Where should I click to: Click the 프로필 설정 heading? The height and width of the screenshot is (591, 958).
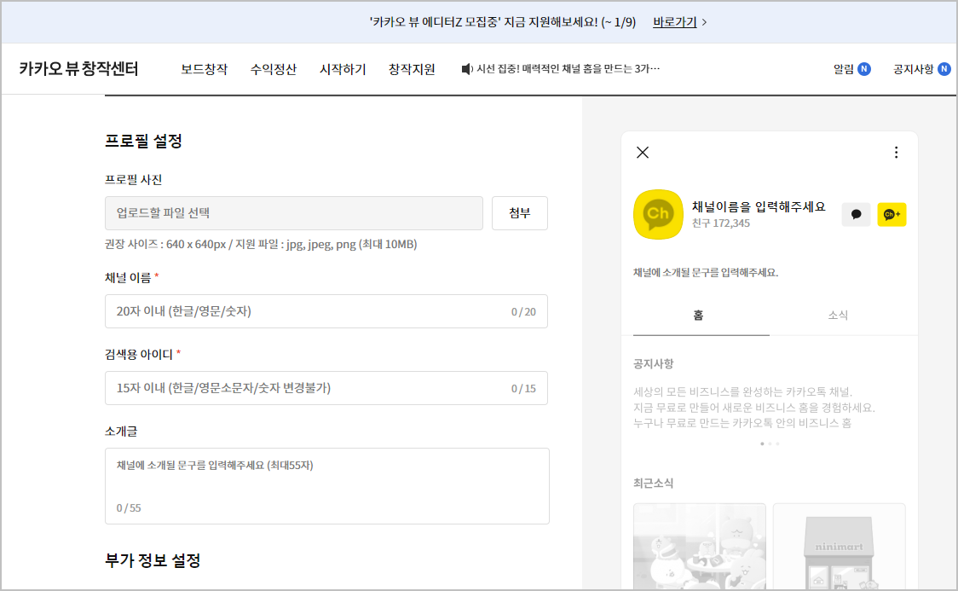(x=143, y=142)
